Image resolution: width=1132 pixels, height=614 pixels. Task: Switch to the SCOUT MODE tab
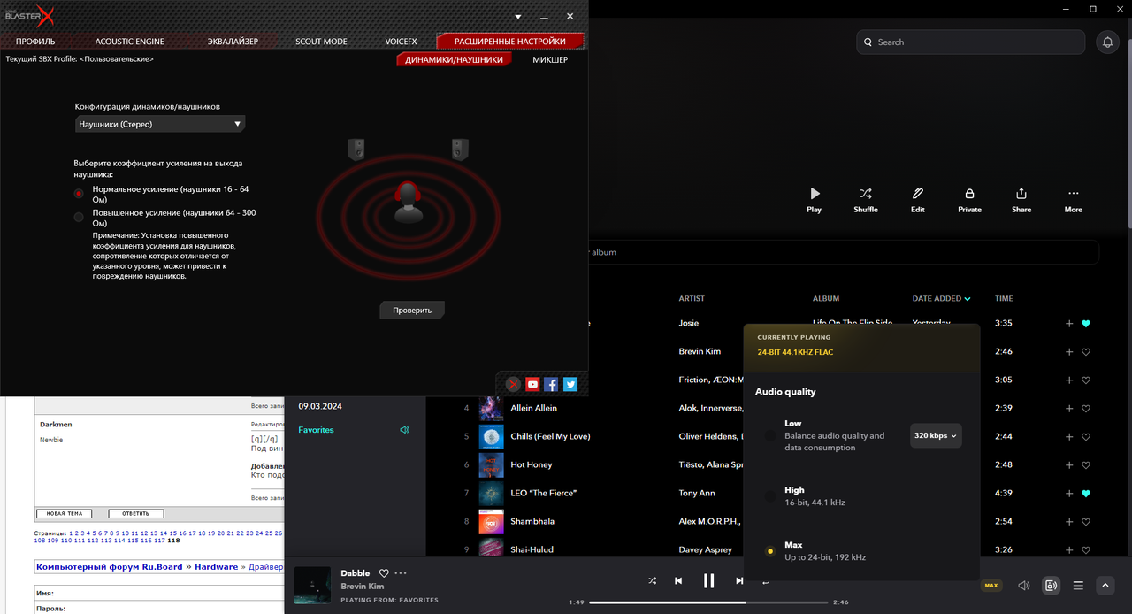tap(321, 42)
